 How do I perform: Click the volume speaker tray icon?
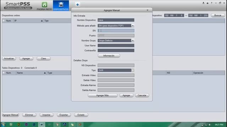tap(210, 125)
